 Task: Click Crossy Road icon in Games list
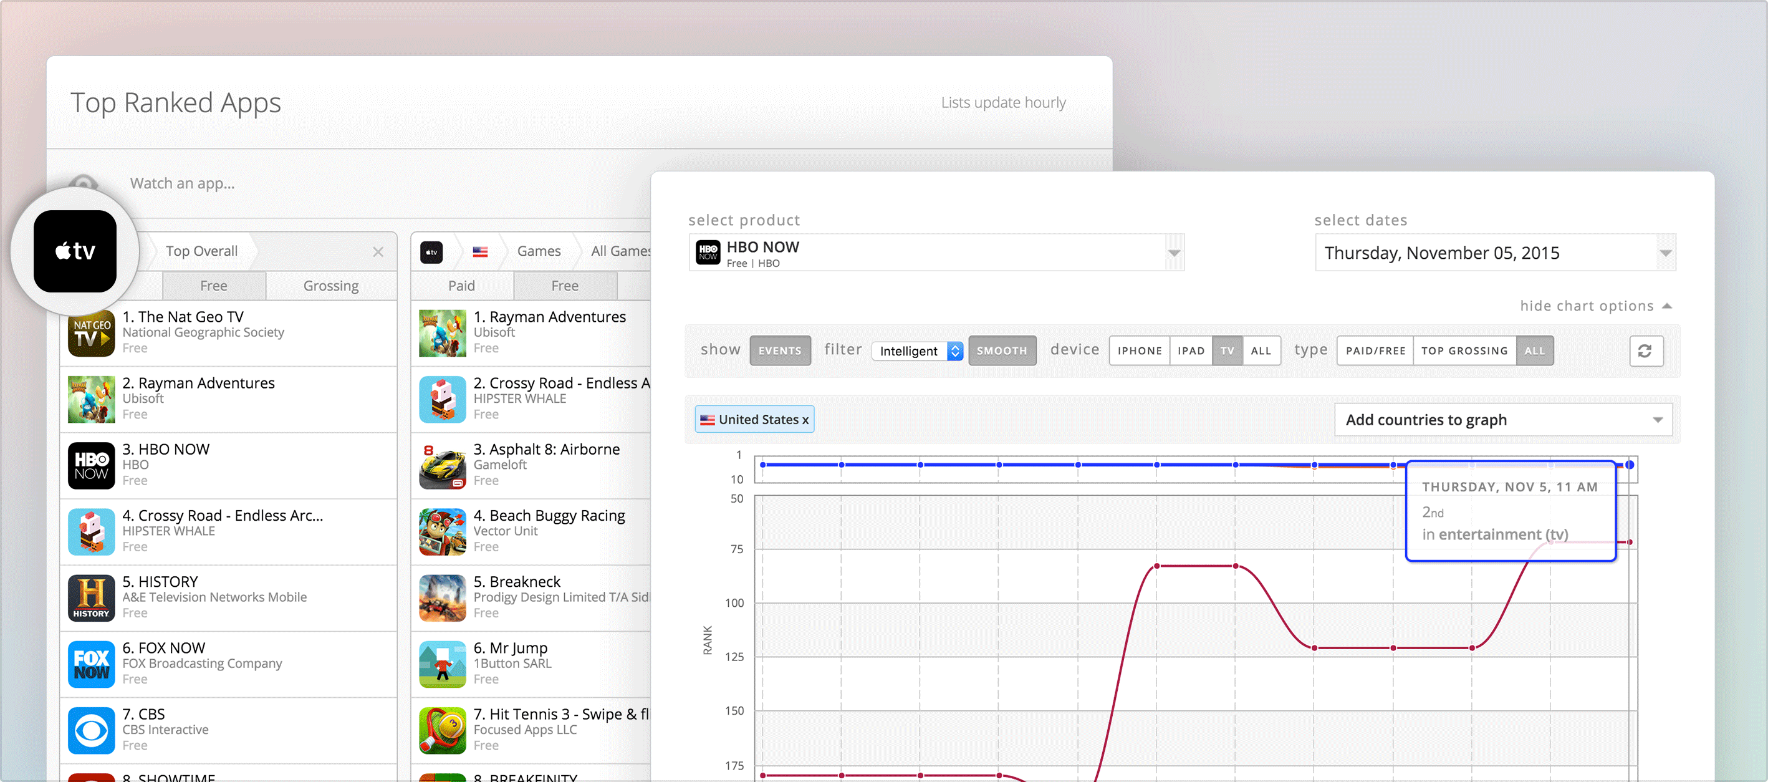[443, 400]
